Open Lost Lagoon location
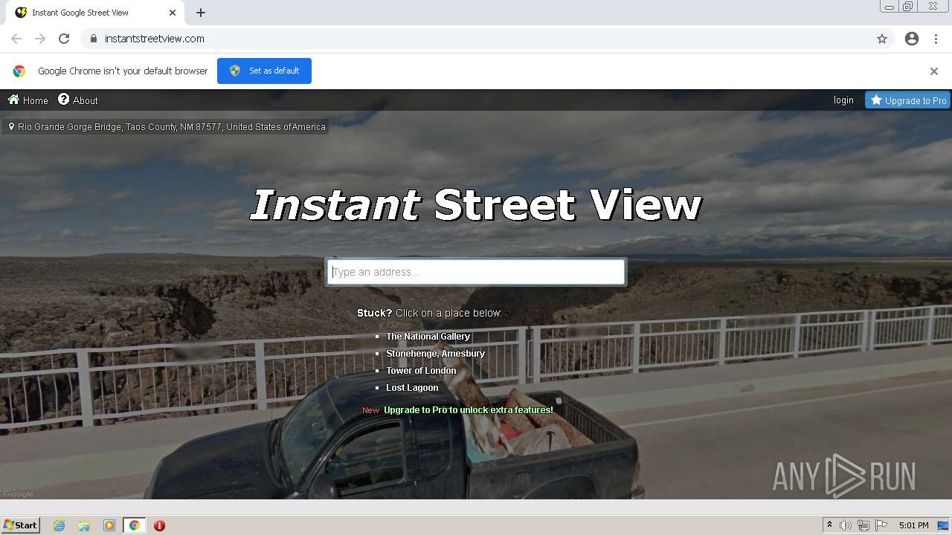Screen dimensions: 952x535 412,388
